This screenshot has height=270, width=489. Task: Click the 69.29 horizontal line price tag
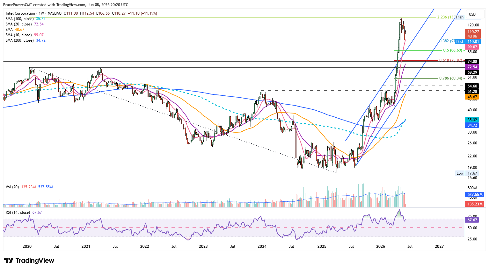point(472,73)
